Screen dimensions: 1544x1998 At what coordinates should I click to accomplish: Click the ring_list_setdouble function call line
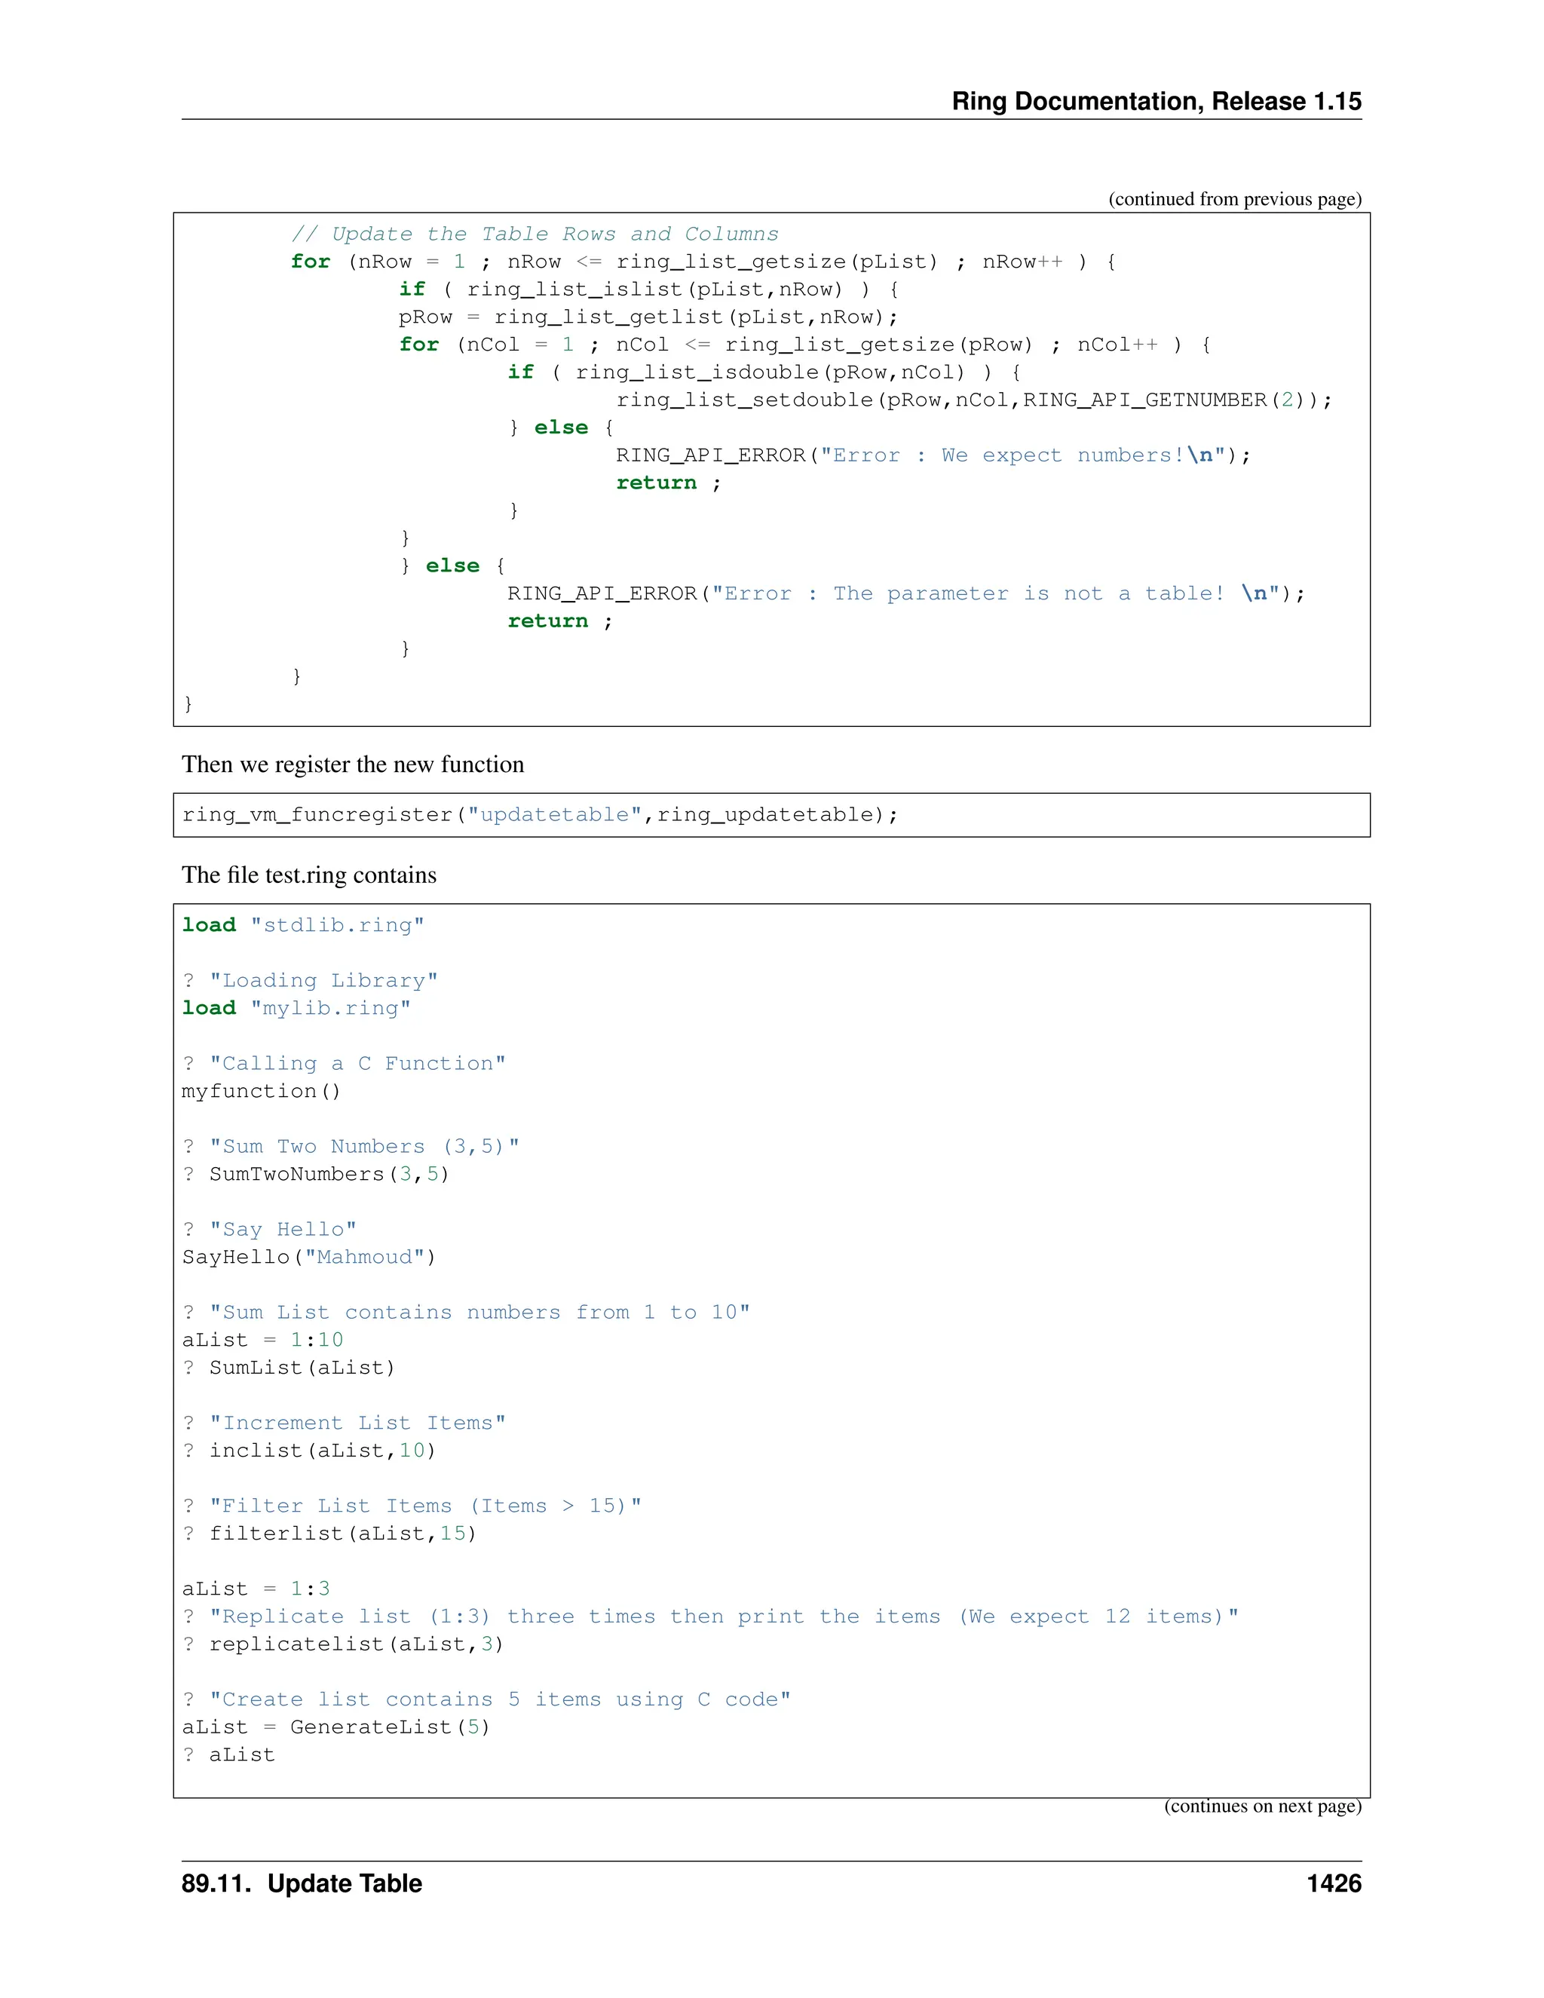click(x=973, y=400)
